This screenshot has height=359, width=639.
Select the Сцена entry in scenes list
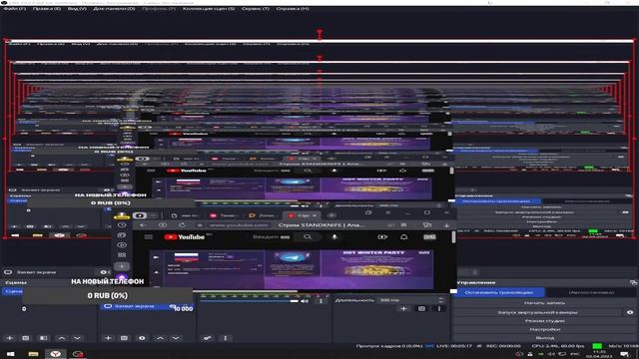13,291
